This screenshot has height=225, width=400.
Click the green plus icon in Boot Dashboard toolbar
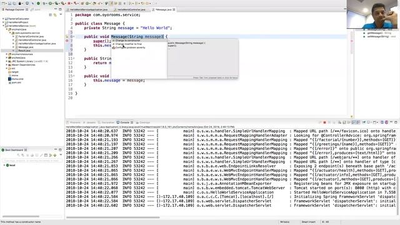tap(55, 155)
